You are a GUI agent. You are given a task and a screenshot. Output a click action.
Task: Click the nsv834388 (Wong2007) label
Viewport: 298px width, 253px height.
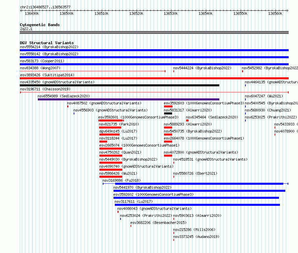[x=40, y=68]
